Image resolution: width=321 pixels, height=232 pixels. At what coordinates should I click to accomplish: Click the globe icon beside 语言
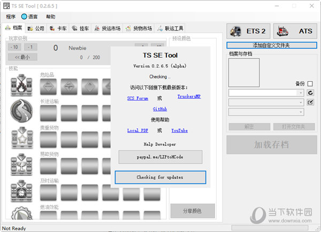24,17
